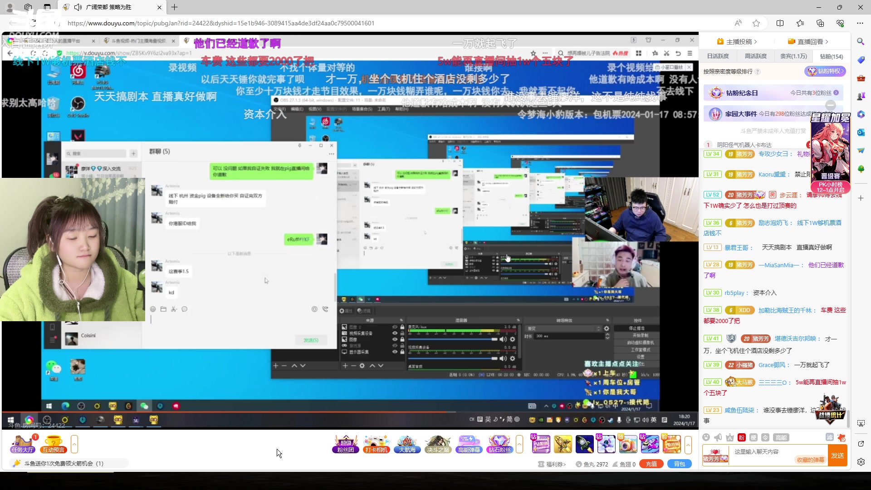Mute the browser tab audio speaker icon
Screen dimensions: 871x490
[78, 7]
